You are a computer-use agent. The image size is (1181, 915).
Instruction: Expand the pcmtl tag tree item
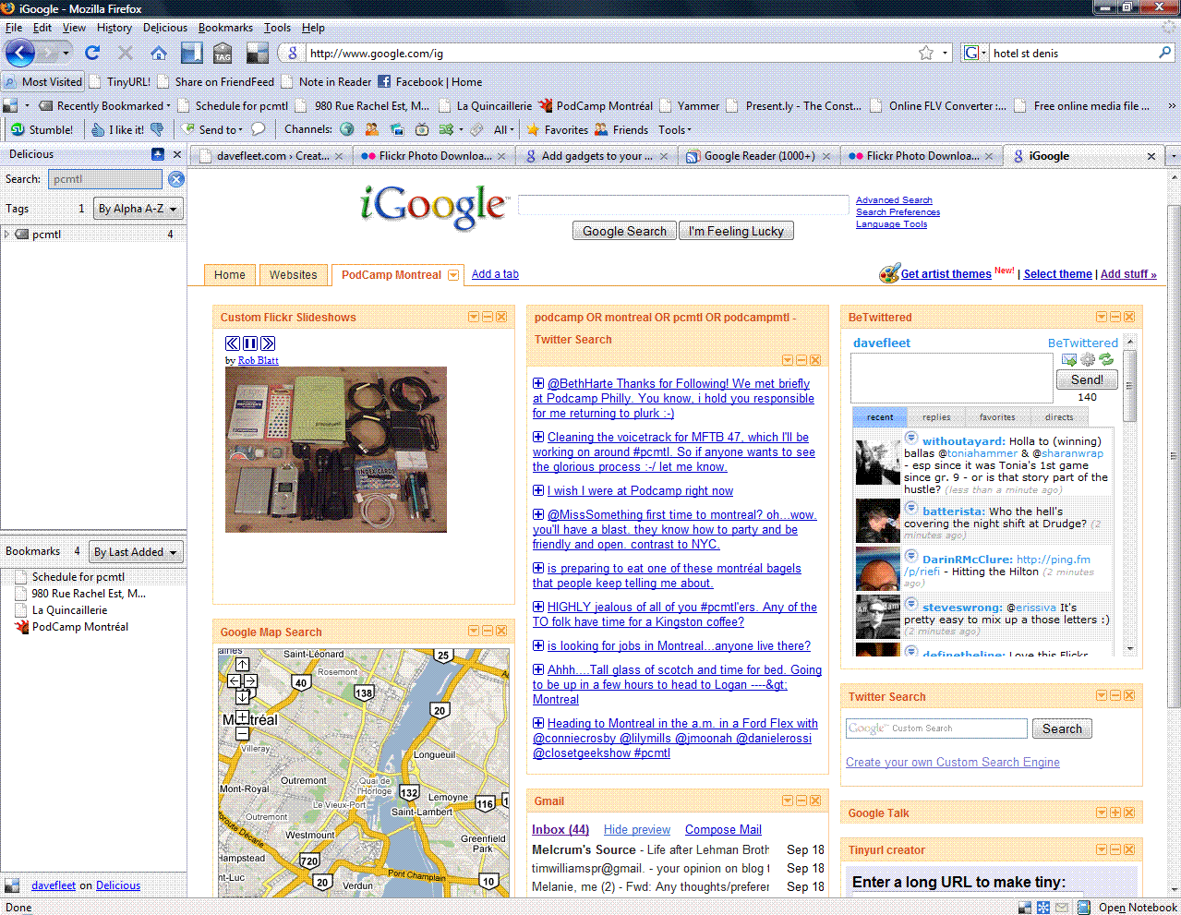tap(6, 235)
